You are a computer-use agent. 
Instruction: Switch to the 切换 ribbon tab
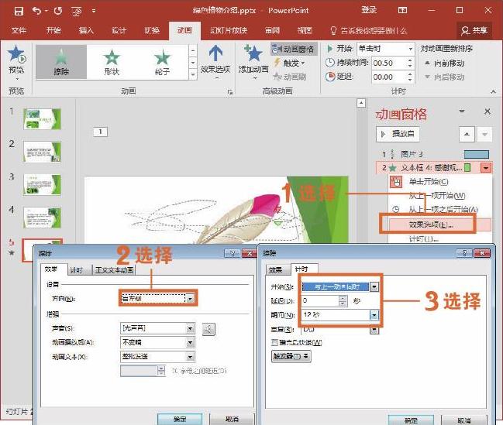pos(152,30)
